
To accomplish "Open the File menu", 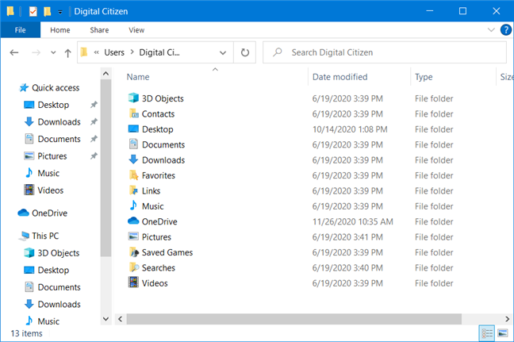I will [21, 30].
